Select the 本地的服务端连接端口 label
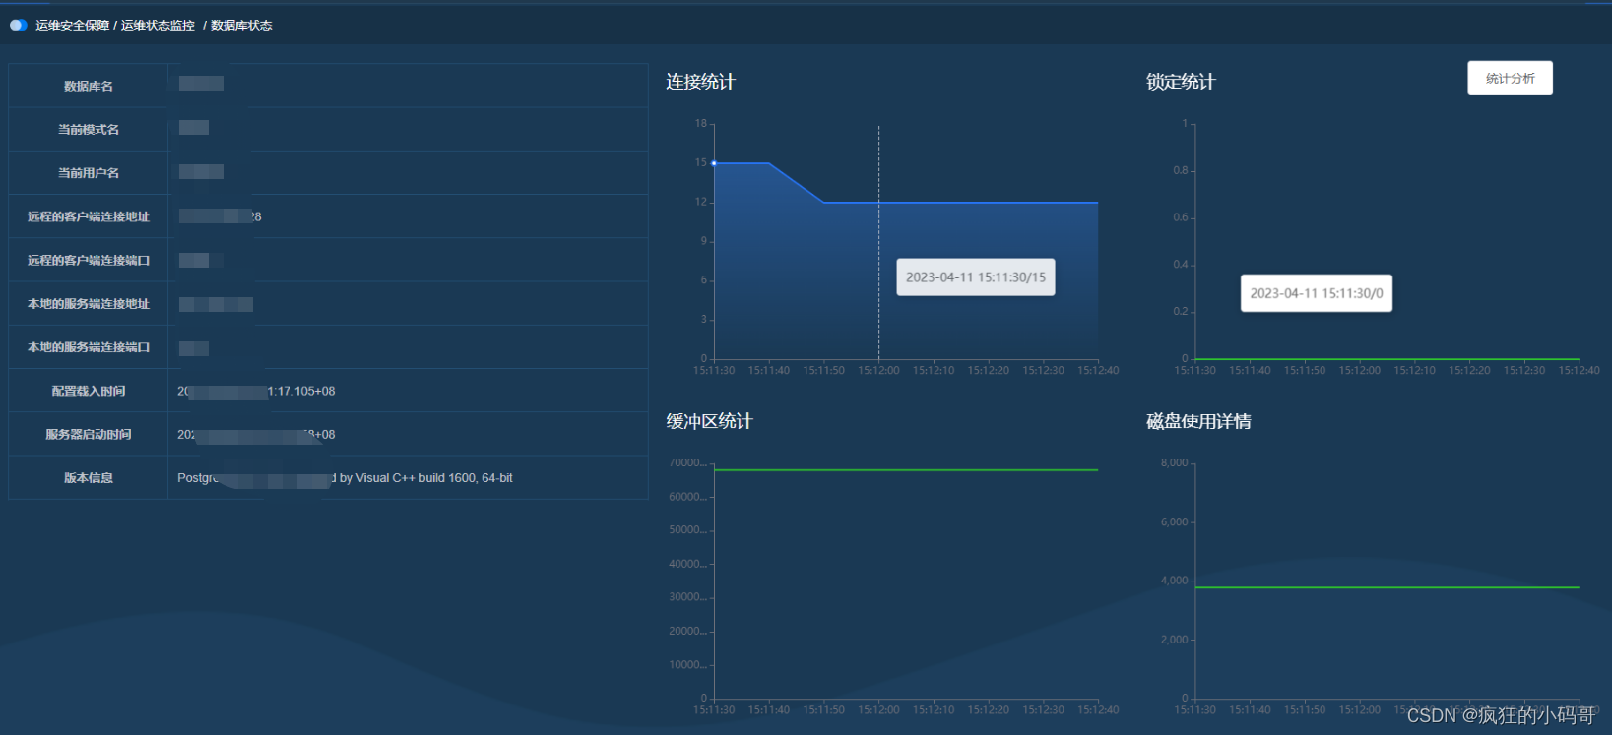The width and height of the screenshot is (1612, 735). (x=89, y=347)
